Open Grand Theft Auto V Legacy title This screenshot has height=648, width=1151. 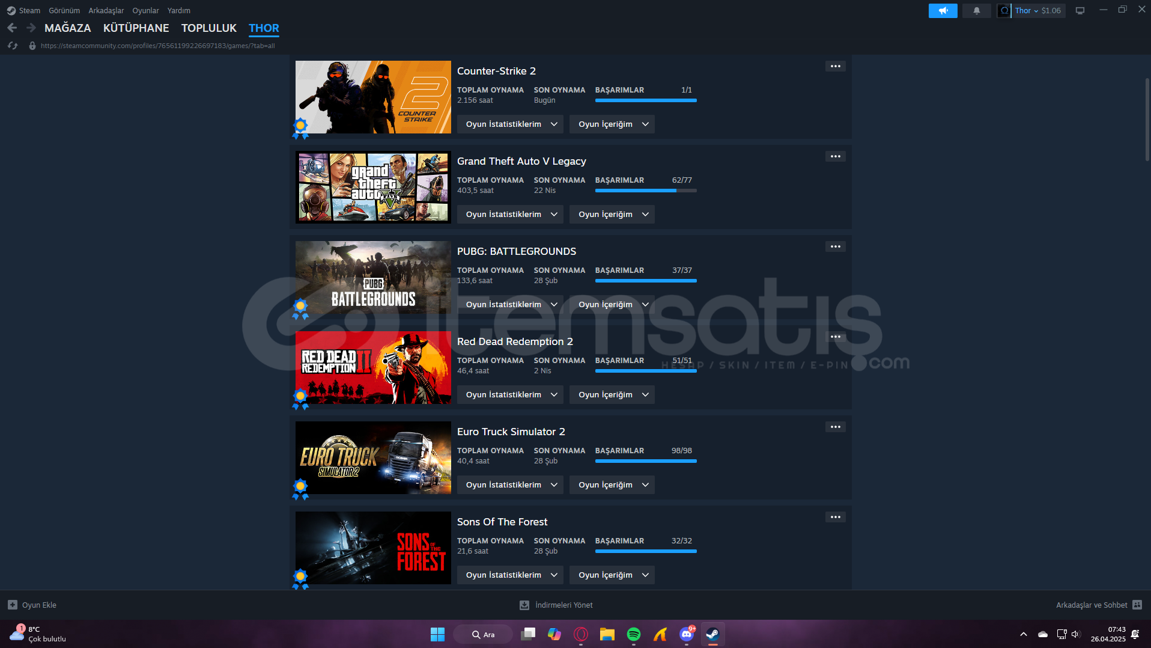pos(521,161)
